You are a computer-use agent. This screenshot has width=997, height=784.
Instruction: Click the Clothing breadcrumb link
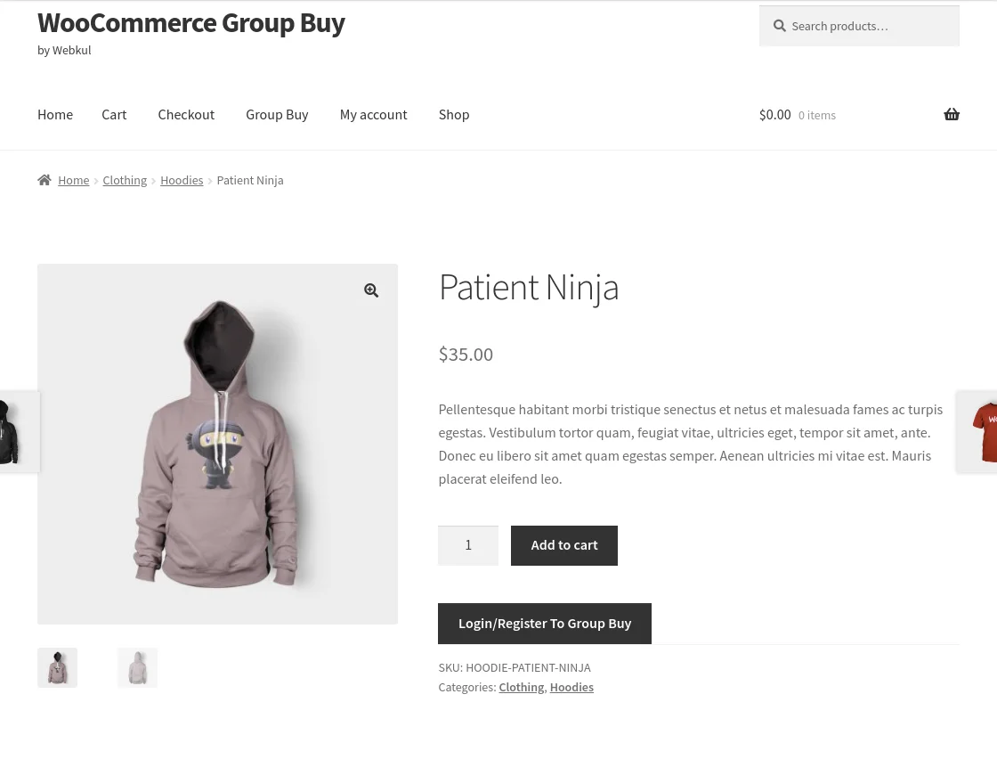(x=125, y=180)
